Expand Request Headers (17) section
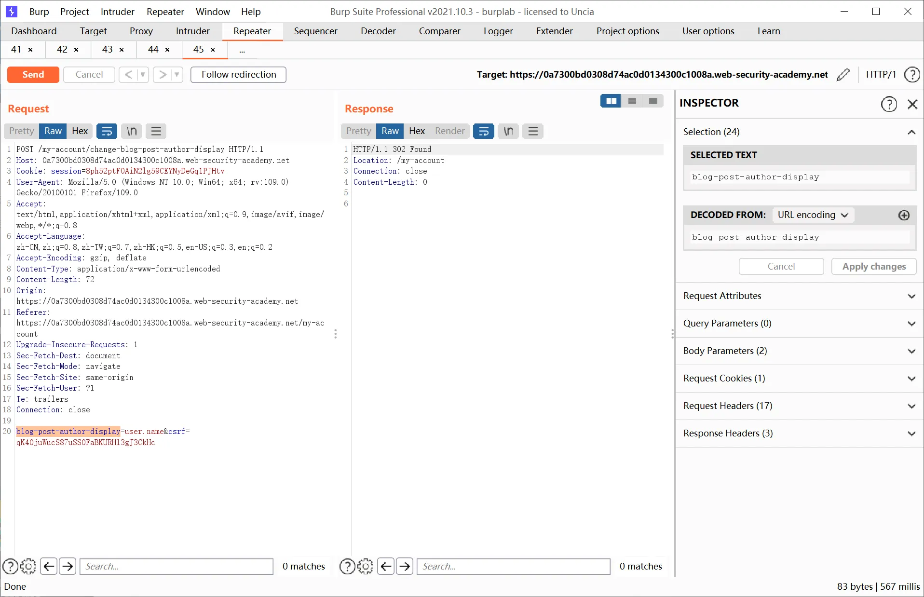Screen dimensions: 924x597 click(800, 406)
